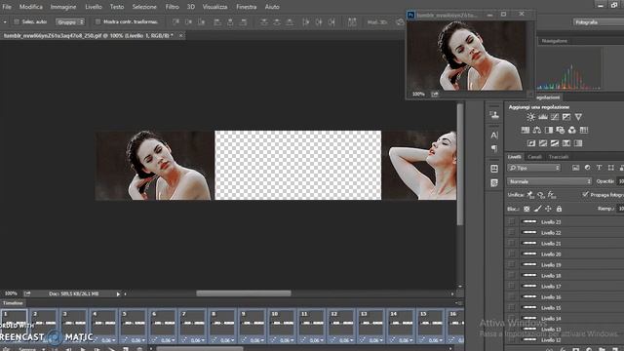This screenshot has height=351, width=624.
Task: Open status bar document info arrow
Action: coord(118,294)
